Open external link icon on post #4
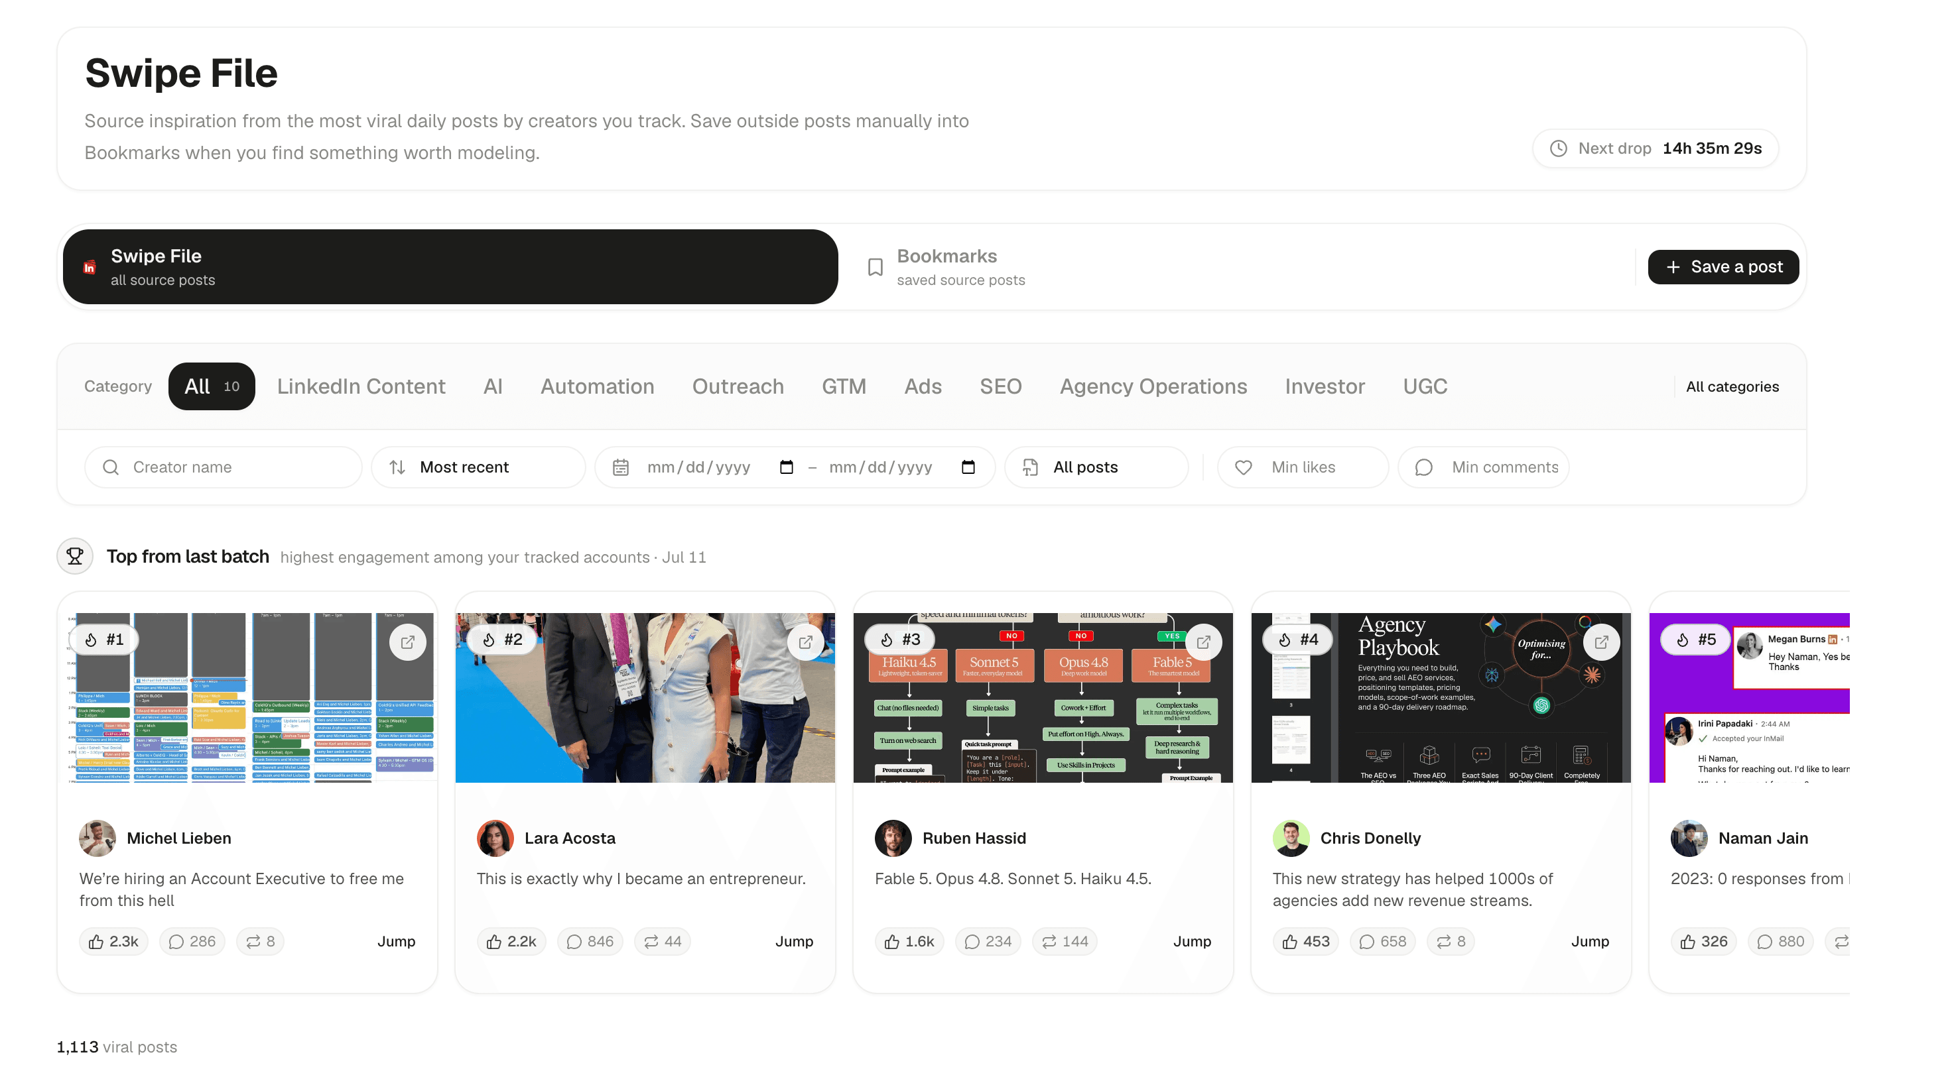This screenshot has height=1075, width=1950. [1602, 642]
